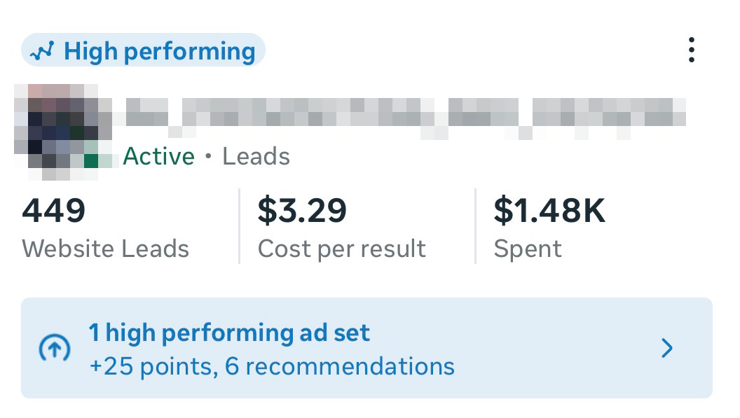
Task: Open the 1 high performing ad set link
Action: pos(229,333)
